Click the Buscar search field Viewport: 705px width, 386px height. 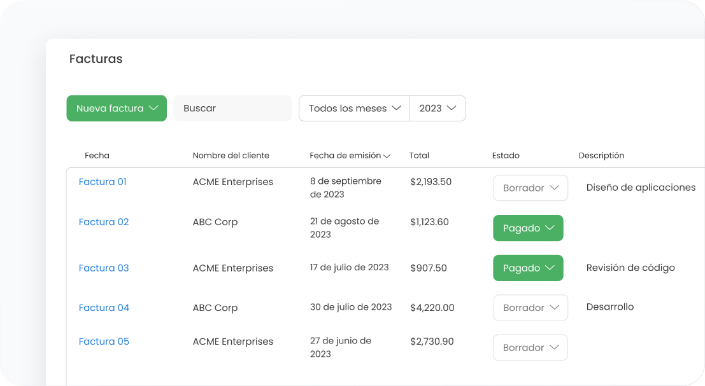coord(233,108)
